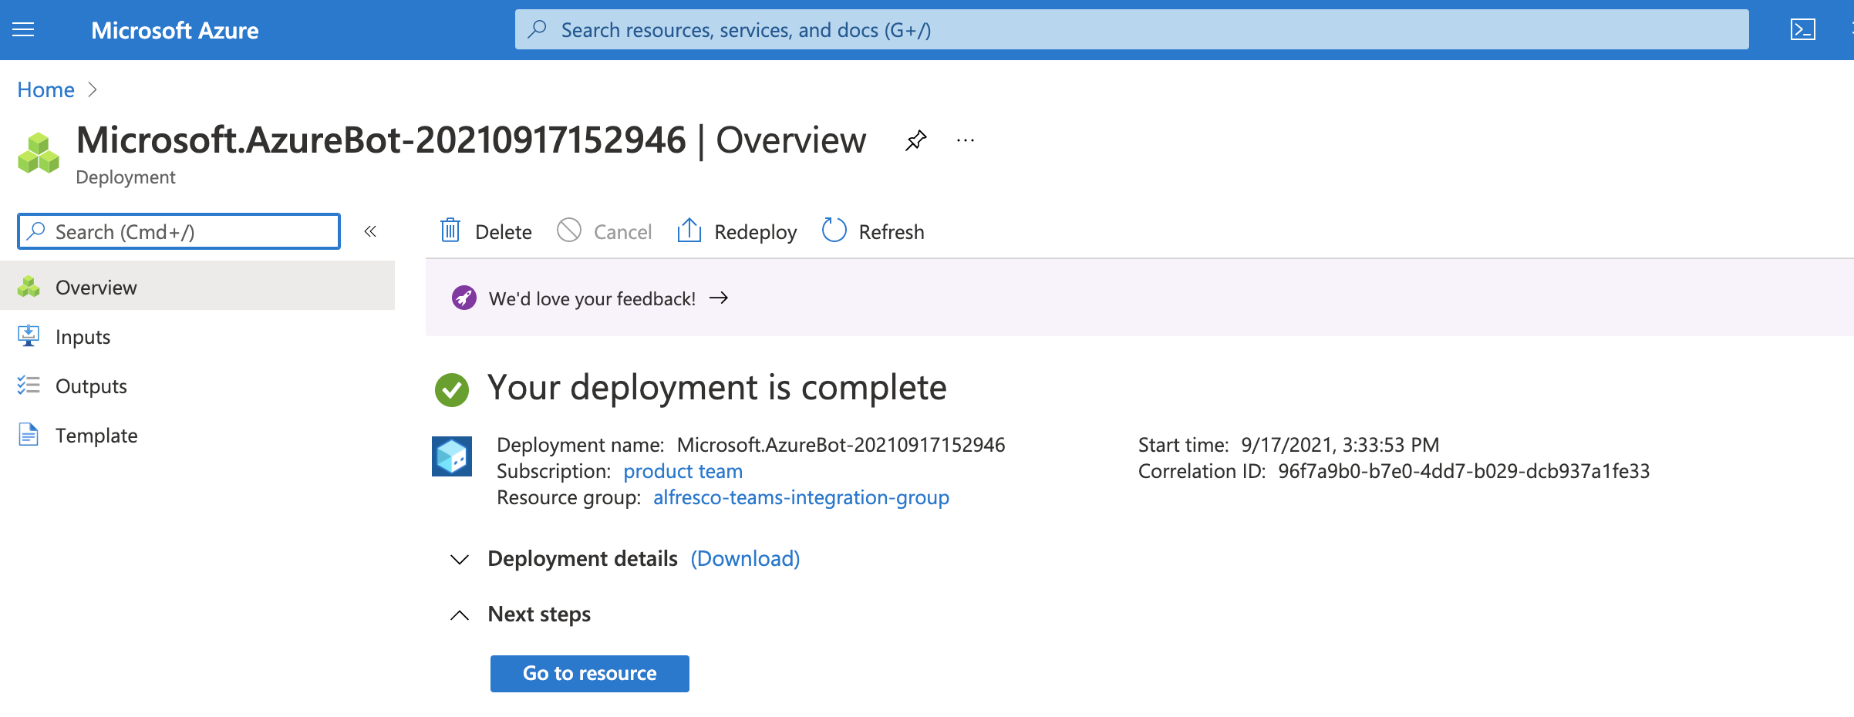Viewport: 1854px width, 717px height.
Task: Collapse the left sidebar with double chevron
Action: click(370, 231)
